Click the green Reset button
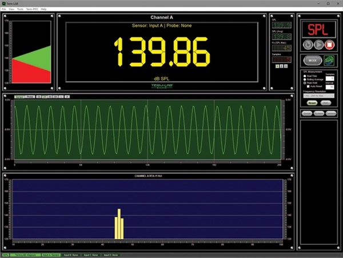Image resolution: width=343 pixels, height=258 pixels. (x=312, y=103)
